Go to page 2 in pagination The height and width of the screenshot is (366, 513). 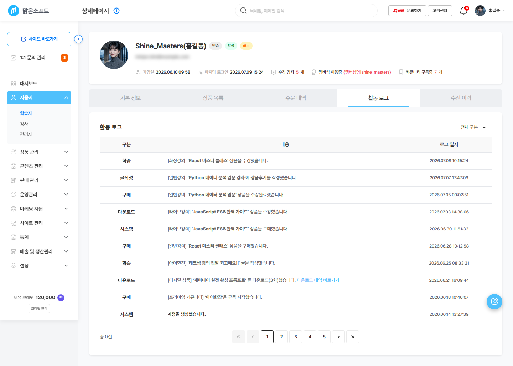[x=281, y=337]
